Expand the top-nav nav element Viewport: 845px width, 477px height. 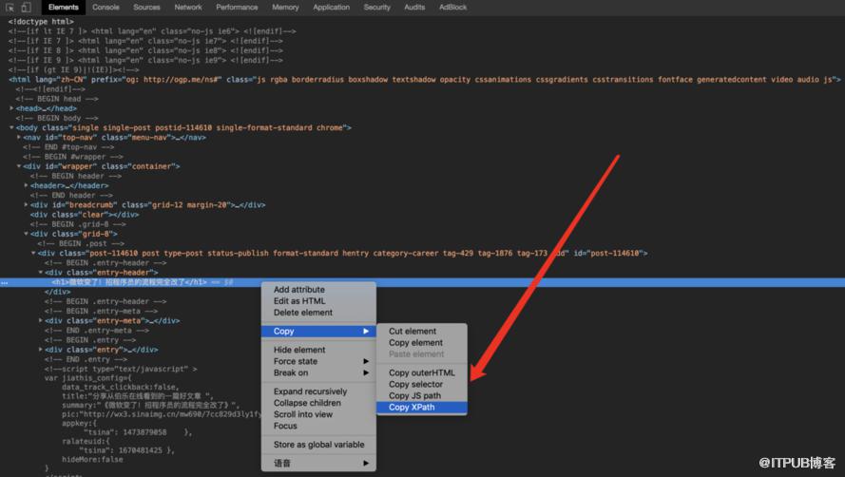[19, 138]
